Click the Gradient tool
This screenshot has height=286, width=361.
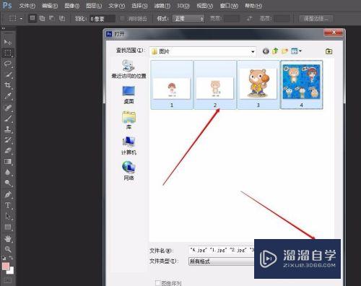8,161
